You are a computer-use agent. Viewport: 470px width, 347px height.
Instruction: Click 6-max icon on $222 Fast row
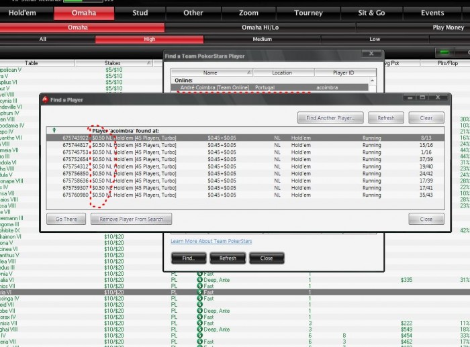(200, 323)
